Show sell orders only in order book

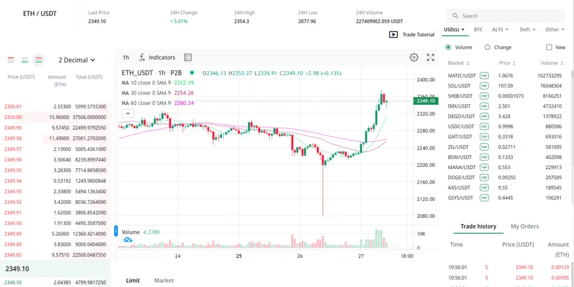(x=10, y=60)
